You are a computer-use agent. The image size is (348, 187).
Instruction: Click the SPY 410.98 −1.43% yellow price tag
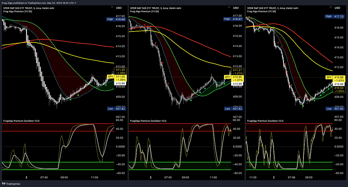click(335, 79)
